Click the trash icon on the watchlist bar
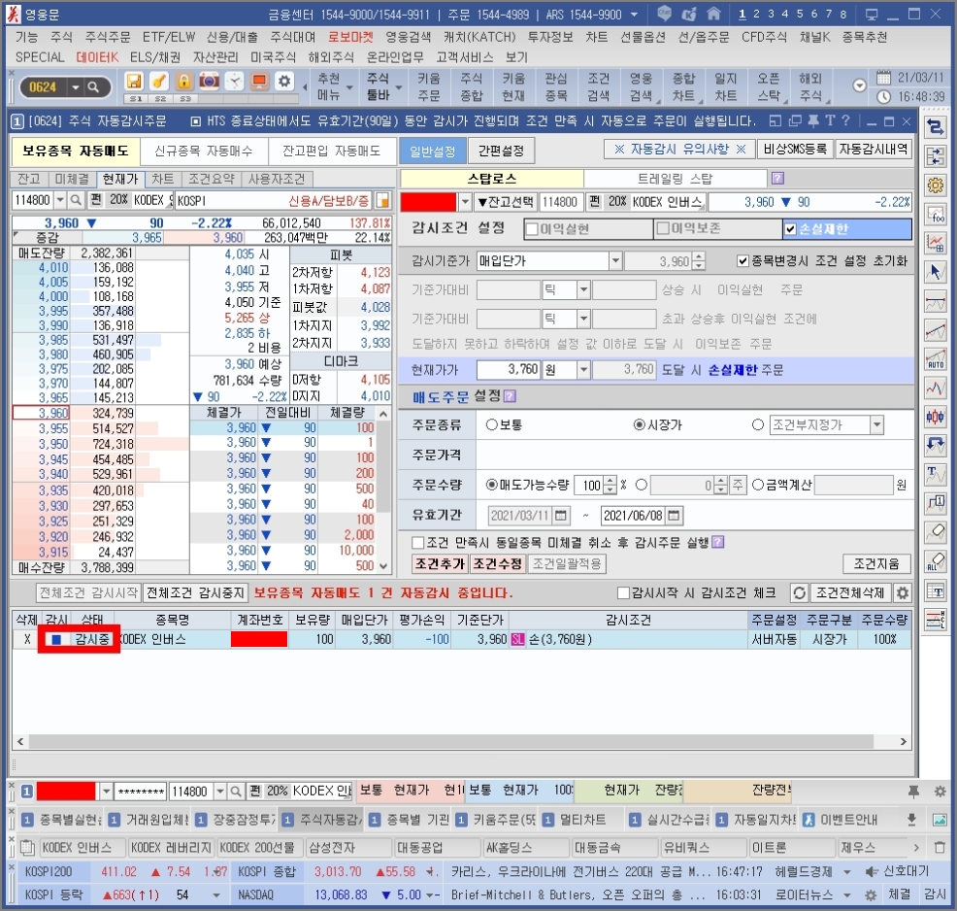Viewport: 957px width, 911px height. [940, 848]
